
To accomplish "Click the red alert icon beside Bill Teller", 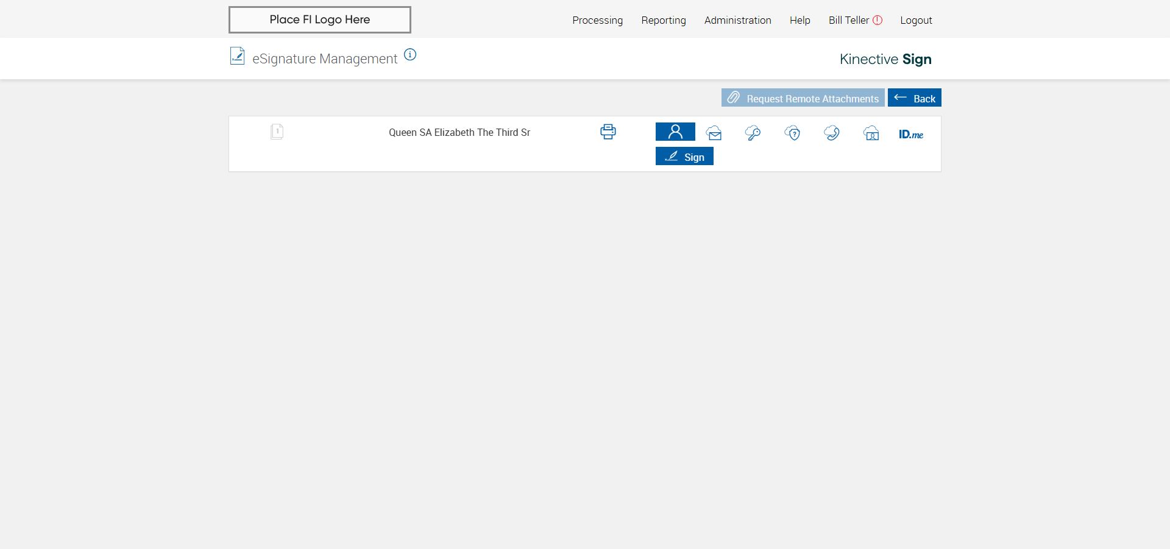I will [x=877, y=20].
